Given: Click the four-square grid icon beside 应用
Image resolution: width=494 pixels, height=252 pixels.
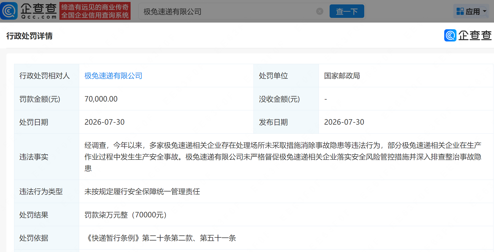Looking at the screenshot, I should pos(460,11).
